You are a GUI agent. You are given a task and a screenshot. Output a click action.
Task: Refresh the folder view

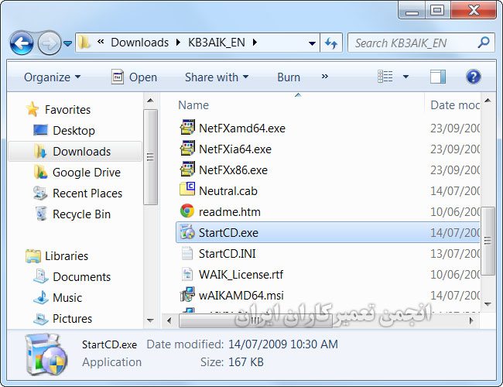(x=331, y=43)
